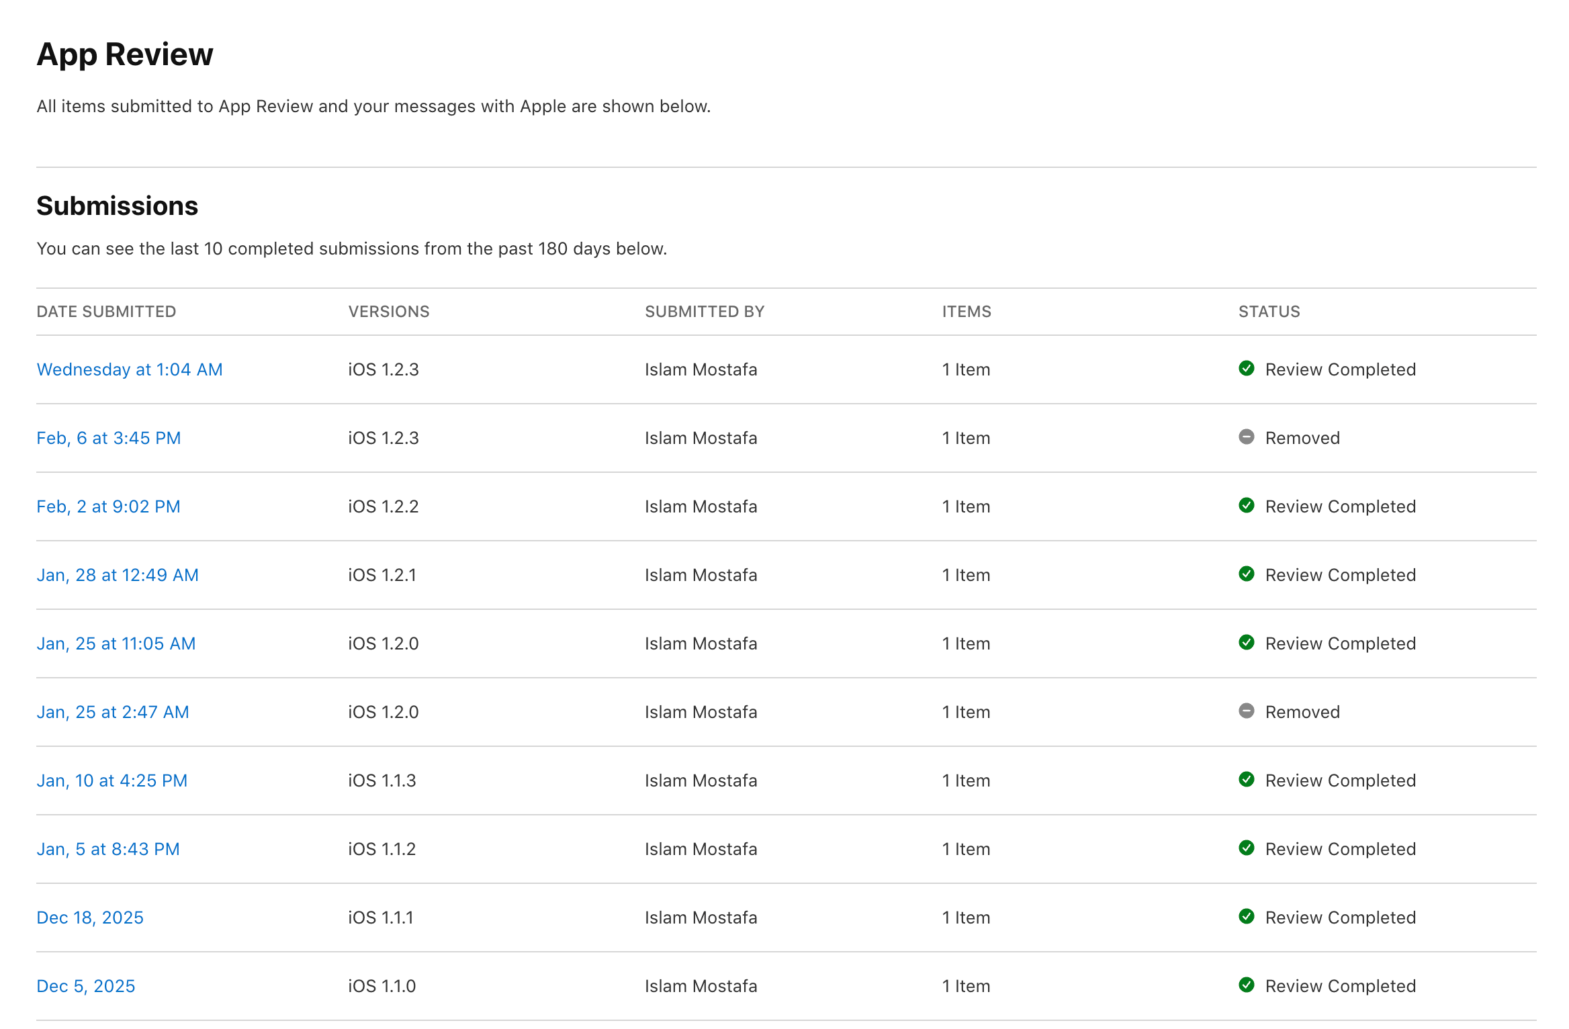Click the checkmark icon on the Dec 5 submission row

[x=1247, y=986]
